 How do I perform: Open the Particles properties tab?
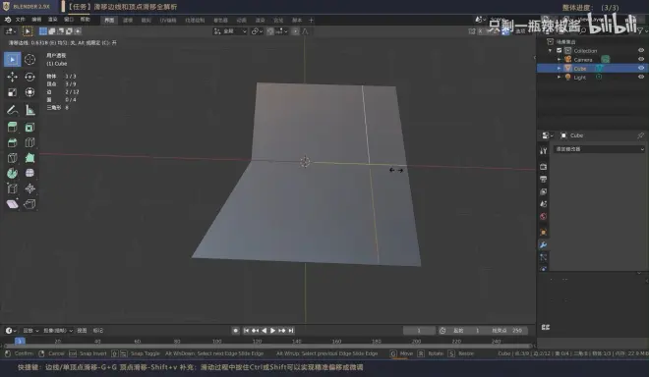pos(544,257)
